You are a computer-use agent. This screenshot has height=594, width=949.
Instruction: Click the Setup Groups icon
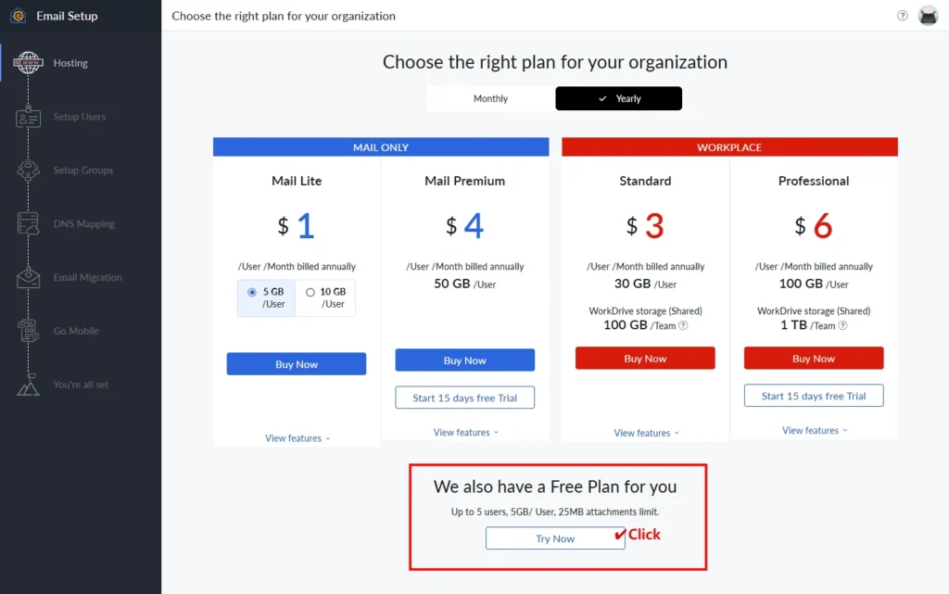(x=29, y=171)
